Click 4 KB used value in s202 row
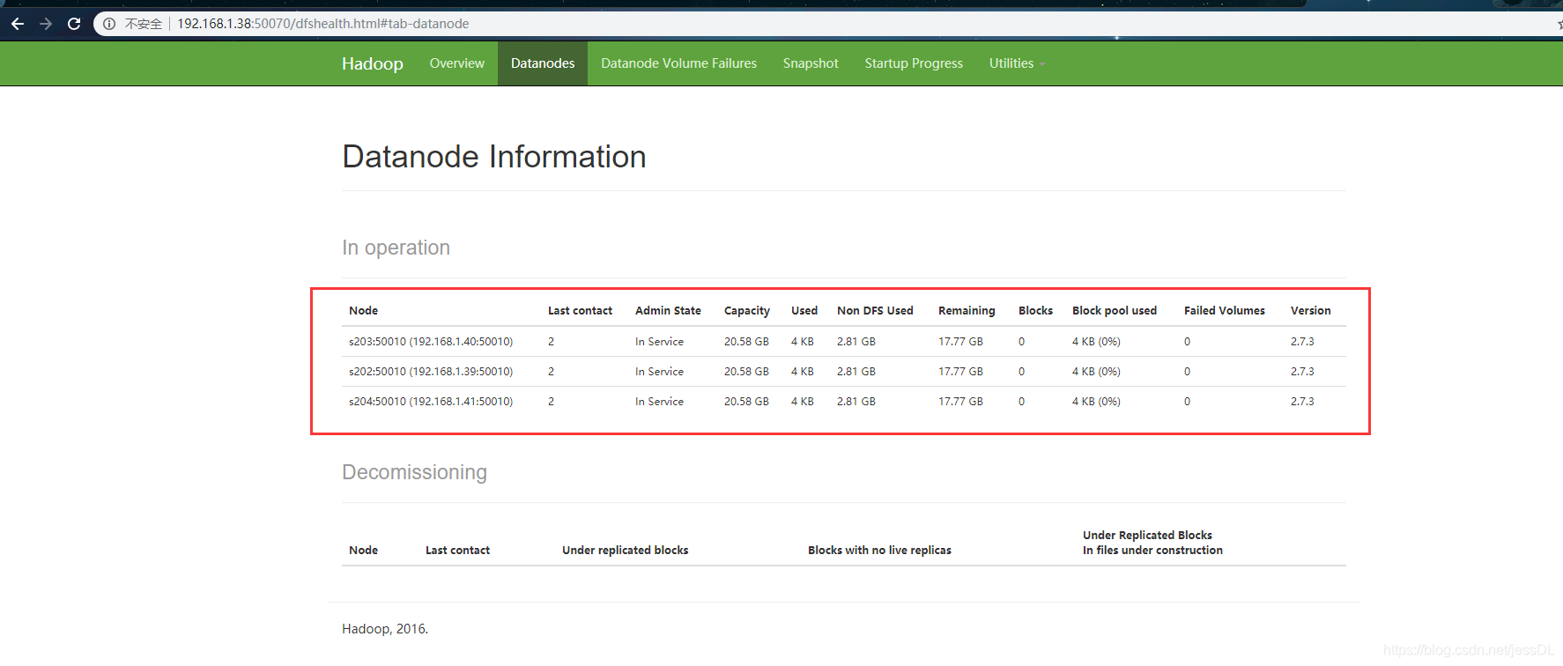Viewport: 1563px width, 666px height. coord(803,372)
